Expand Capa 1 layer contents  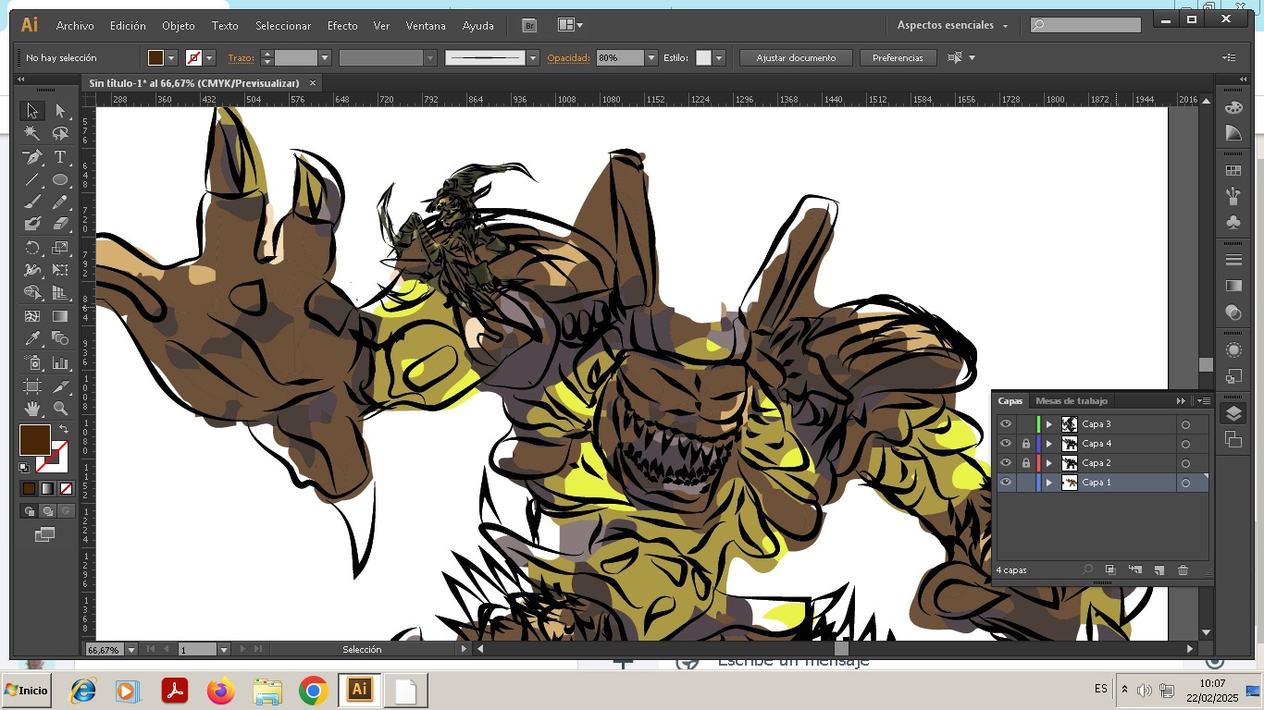(x=1048, y=483)
